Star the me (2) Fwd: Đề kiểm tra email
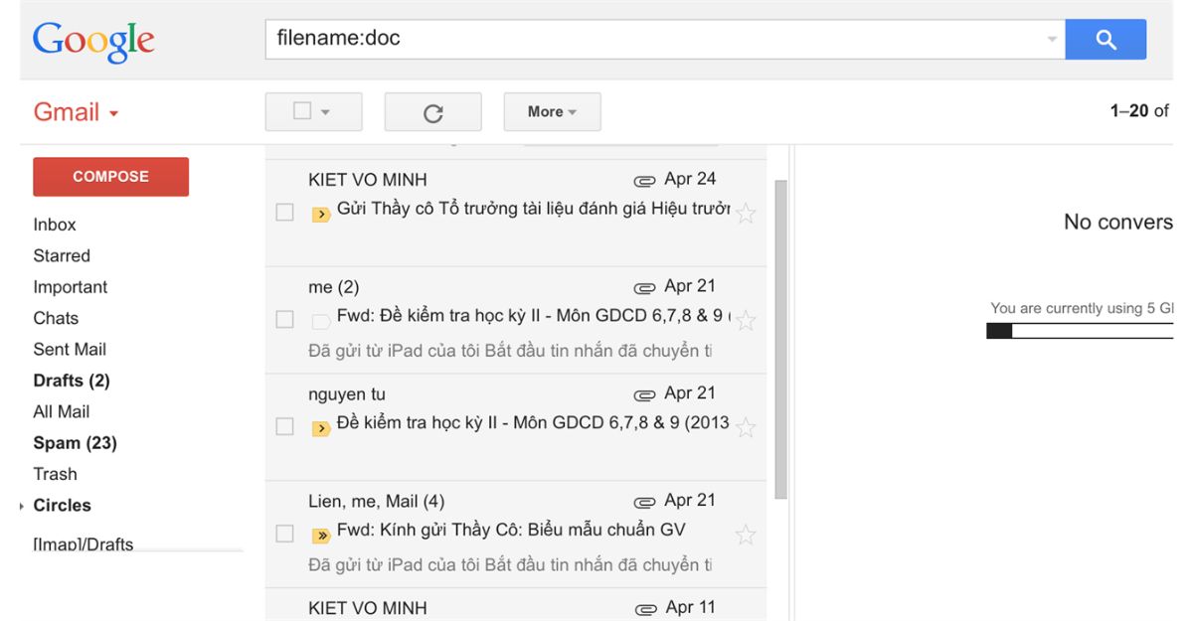The width and height of the screenshot is (1193, 621). [x=746, y=320]
